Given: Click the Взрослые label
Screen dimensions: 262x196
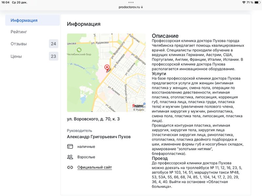Looking at the screenshot, I should (86, 157).
